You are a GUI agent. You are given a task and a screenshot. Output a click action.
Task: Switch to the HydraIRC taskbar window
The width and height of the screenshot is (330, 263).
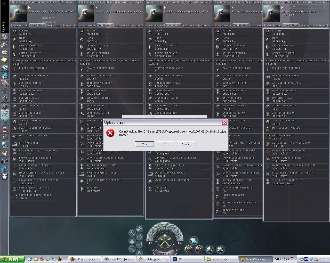coord(119,259)
